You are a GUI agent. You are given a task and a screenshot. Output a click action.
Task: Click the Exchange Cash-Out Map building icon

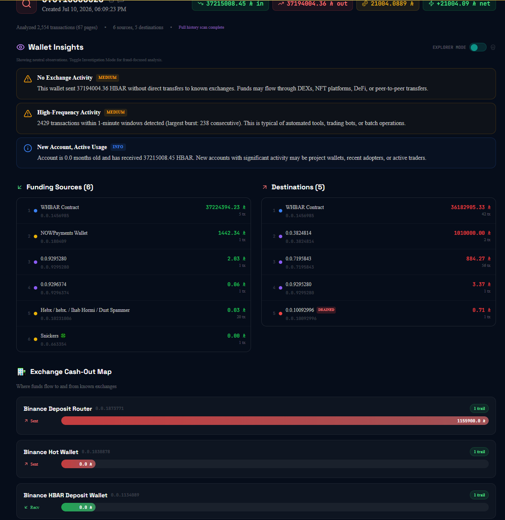tap(21, 372)
